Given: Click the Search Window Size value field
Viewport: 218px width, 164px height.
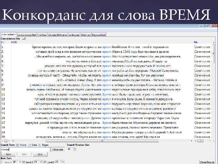Looking at the screenshot, I should (70, 149).
